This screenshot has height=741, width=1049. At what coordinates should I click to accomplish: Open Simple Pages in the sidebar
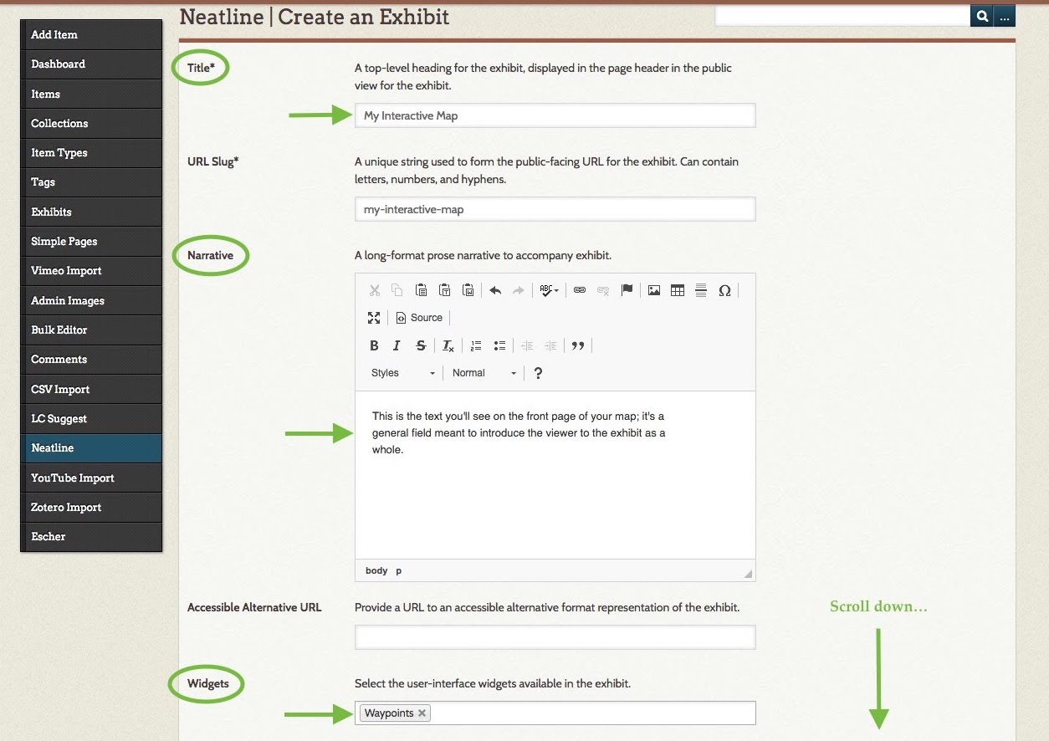coord(91,242)
